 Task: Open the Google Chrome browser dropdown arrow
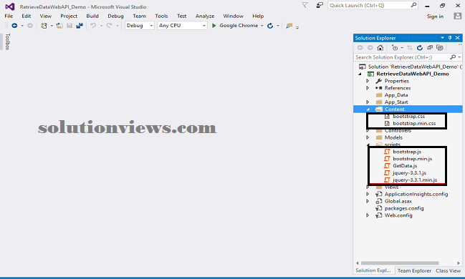pos(262,26)
